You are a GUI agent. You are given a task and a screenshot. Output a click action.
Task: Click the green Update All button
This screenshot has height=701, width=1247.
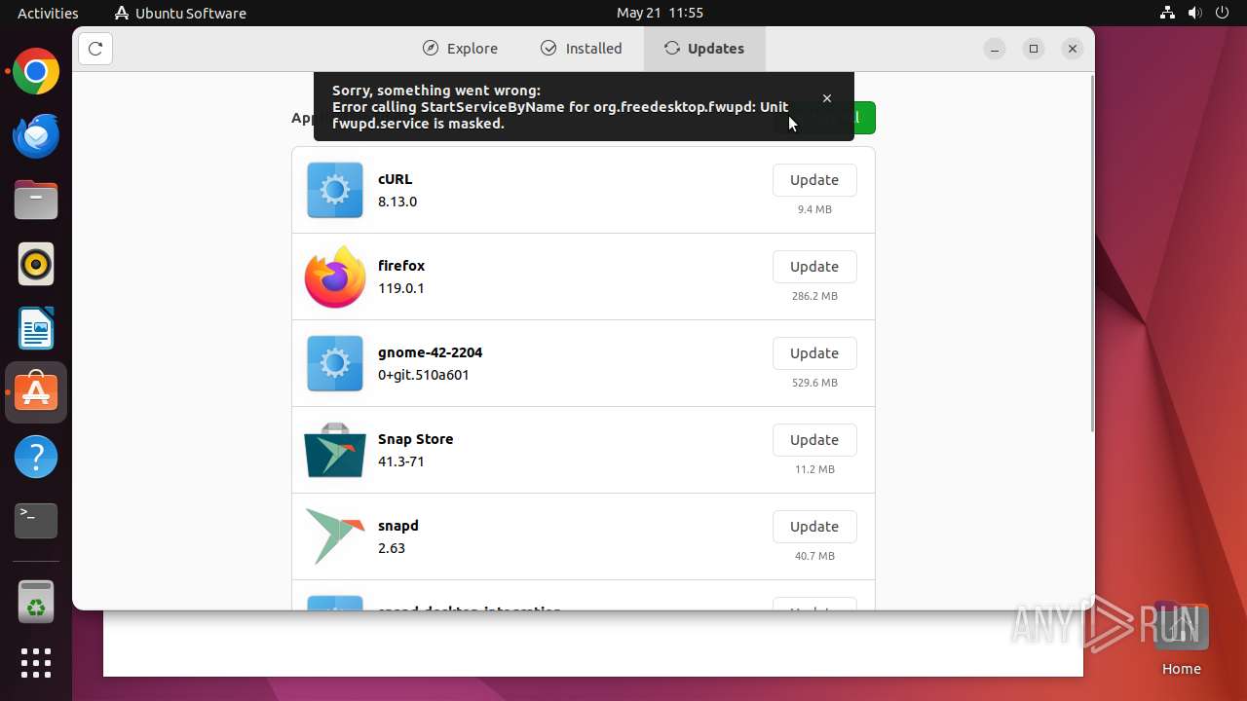point(864,118)
